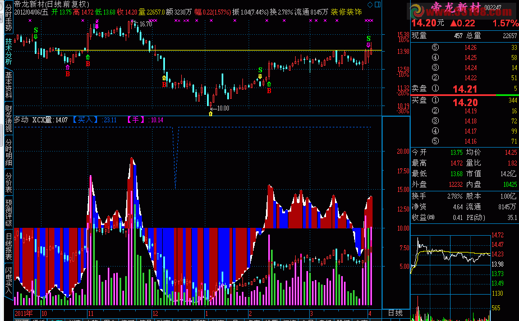Screen dimensions: 519x321
Task: Click the 日线 period label
Action: (395, 313)
